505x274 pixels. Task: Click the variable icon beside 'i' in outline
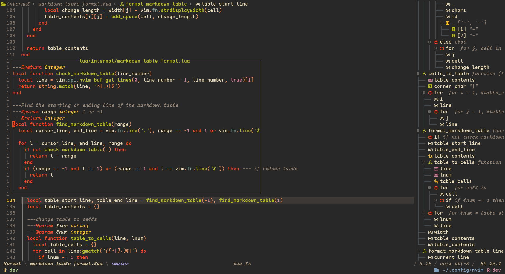tap(436, 99)
